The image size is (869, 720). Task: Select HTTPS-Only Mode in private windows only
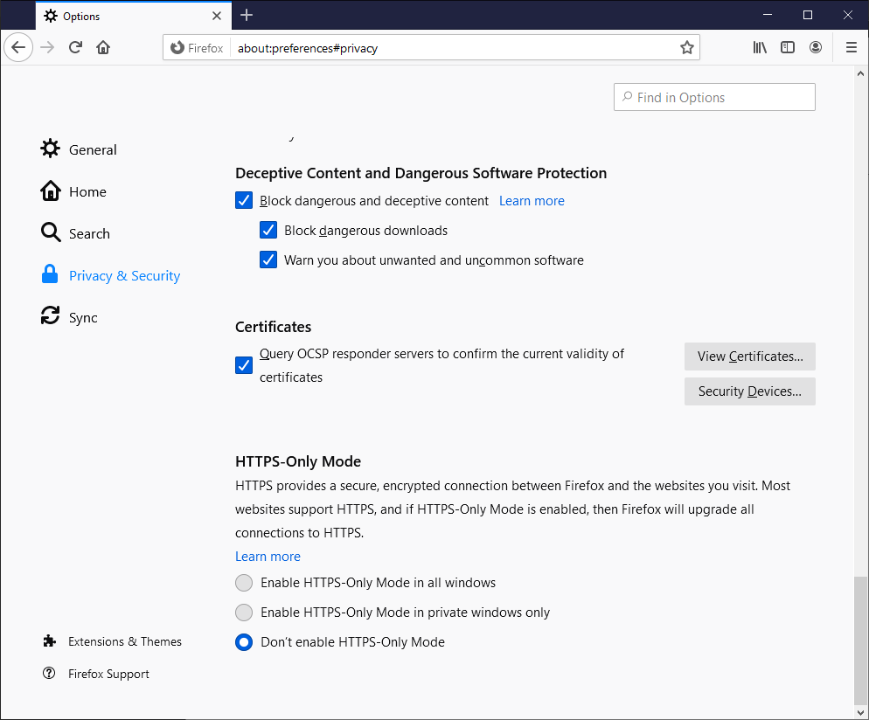coord(244,613)
